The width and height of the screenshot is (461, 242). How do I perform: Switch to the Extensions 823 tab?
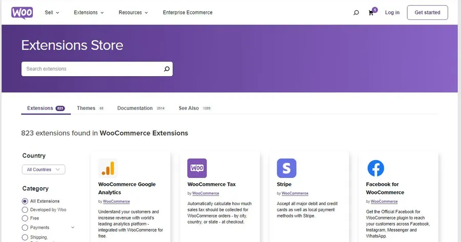tap(46, 108)
